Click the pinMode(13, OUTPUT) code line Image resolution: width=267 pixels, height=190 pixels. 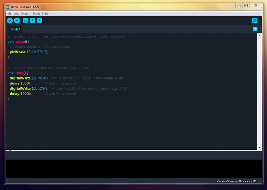click(x=29, y=52)
